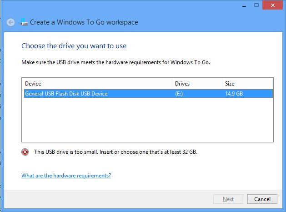The width and height of the screenshot is (286, 212).
Task: Click the Windows To Go wizard icon
Action: [24, 22]
